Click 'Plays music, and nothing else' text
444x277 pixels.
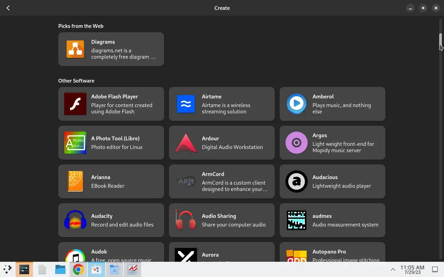342,108
